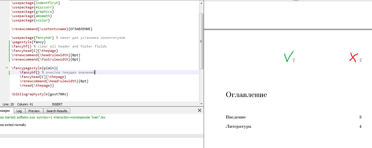Screen dimensions: 372x148
Task: Click page number 3 in the contents
Action: click(x=360, y=117)
